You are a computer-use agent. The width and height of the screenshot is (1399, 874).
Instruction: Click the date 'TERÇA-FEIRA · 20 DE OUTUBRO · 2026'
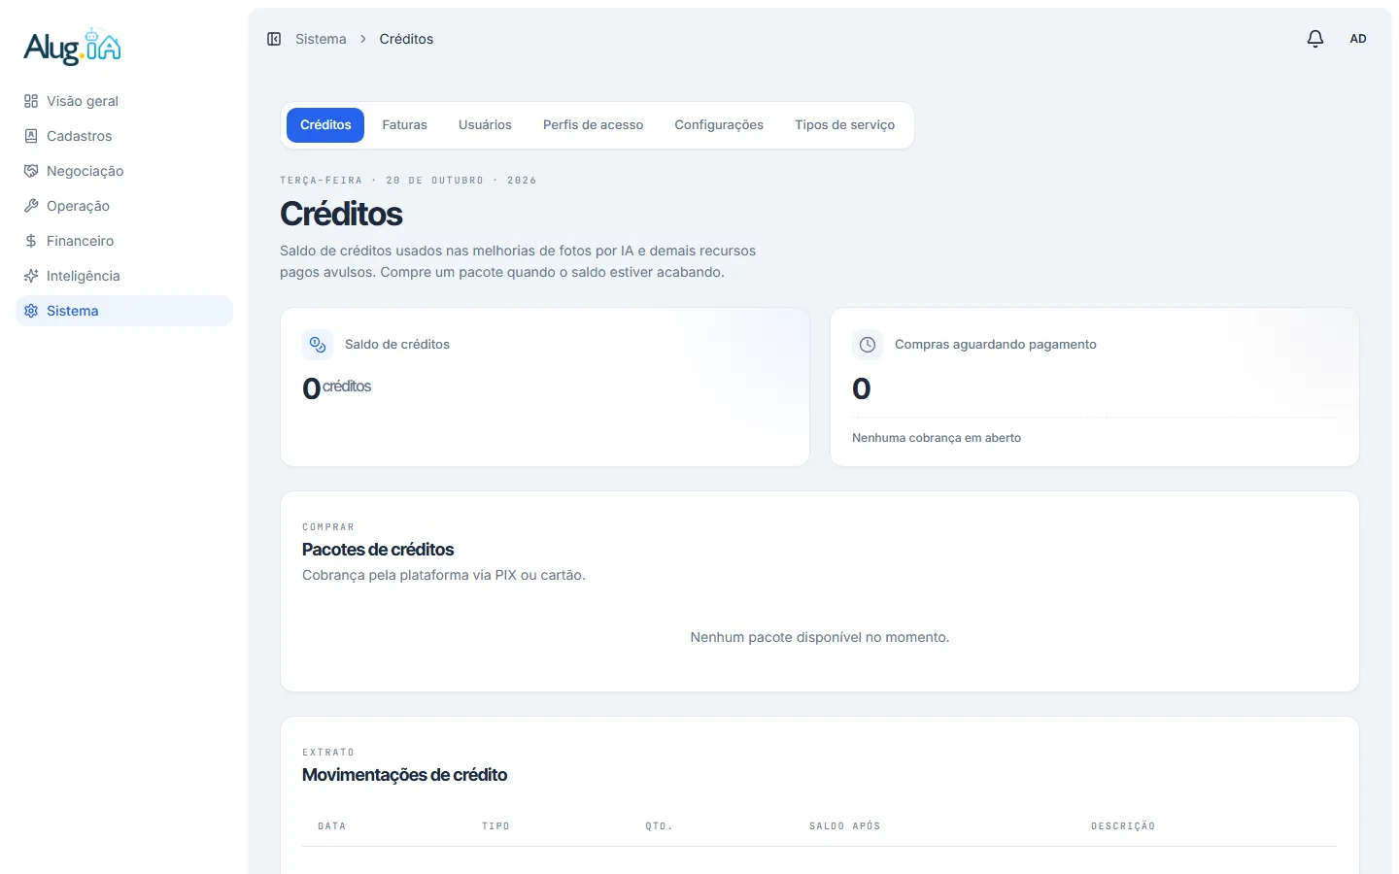408,181
